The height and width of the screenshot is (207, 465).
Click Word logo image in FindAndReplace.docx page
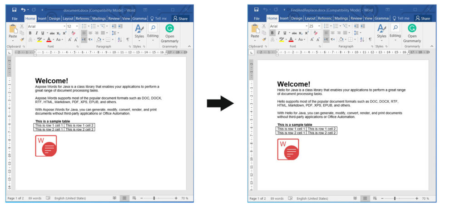tap(288, 149)
